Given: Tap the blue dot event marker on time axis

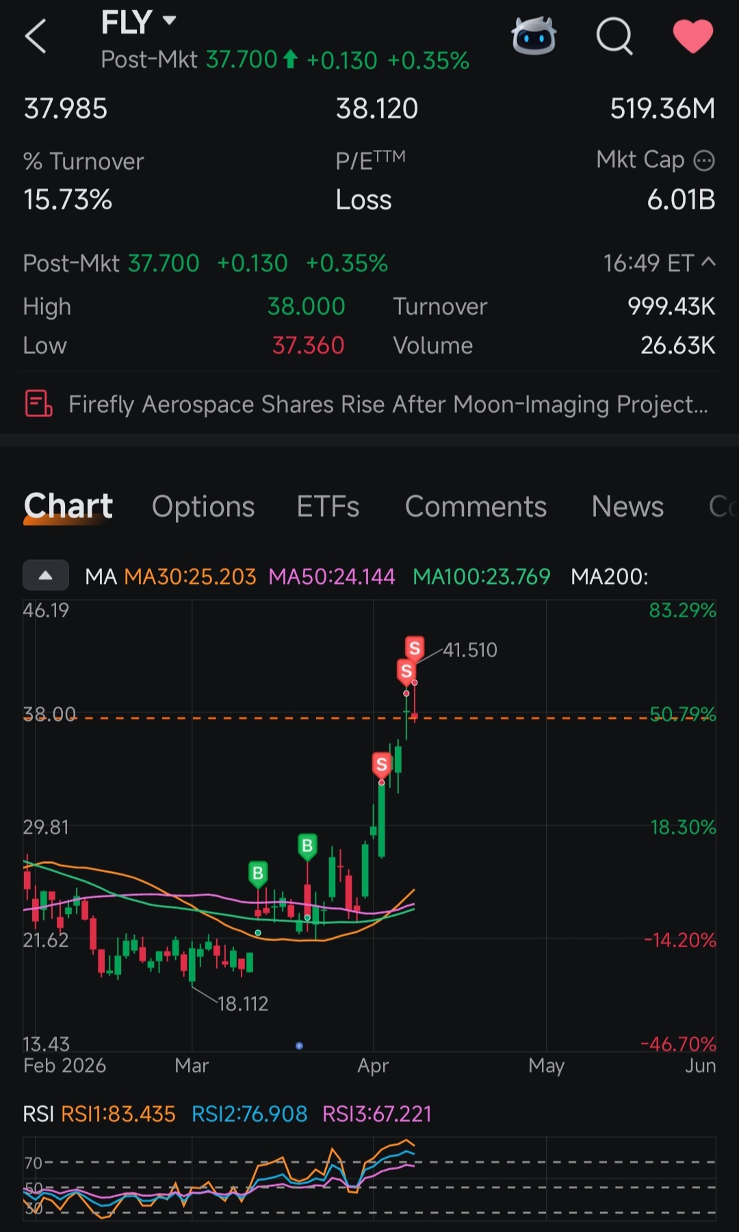Looking at the screenshot, I should tap(299, 1046).
